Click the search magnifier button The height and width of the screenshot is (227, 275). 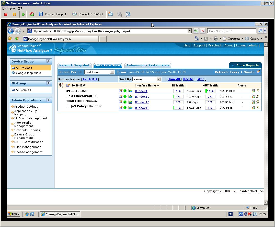point(260,31)
